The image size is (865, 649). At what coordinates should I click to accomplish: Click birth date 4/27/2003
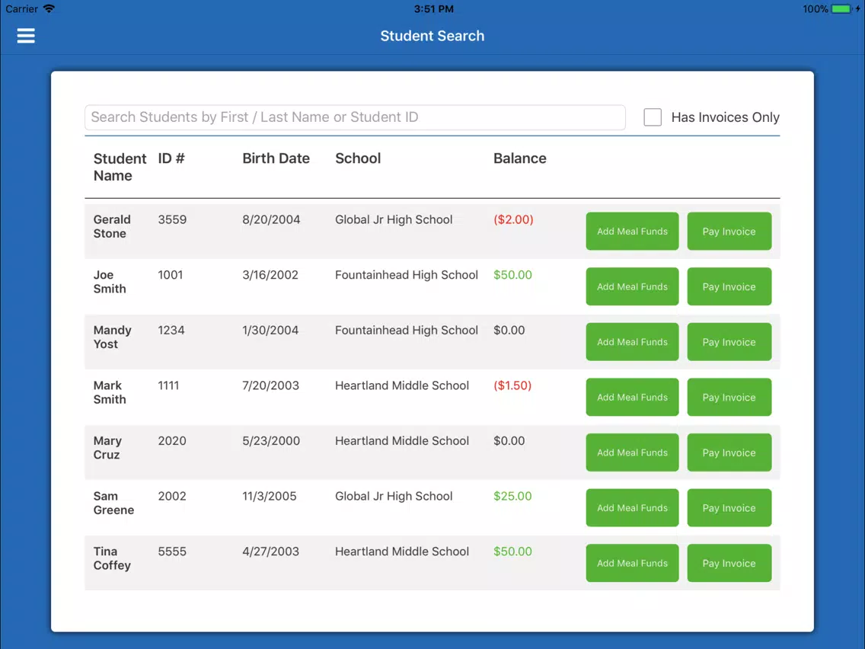tap(271, 551)
